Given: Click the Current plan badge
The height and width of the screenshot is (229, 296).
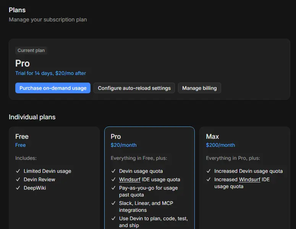Looking at the screenshot, I should 31,50.
